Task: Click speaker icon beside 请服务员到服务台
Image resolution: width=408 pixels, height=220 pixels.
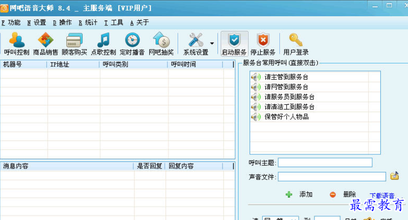Action: tap(256, 97)
